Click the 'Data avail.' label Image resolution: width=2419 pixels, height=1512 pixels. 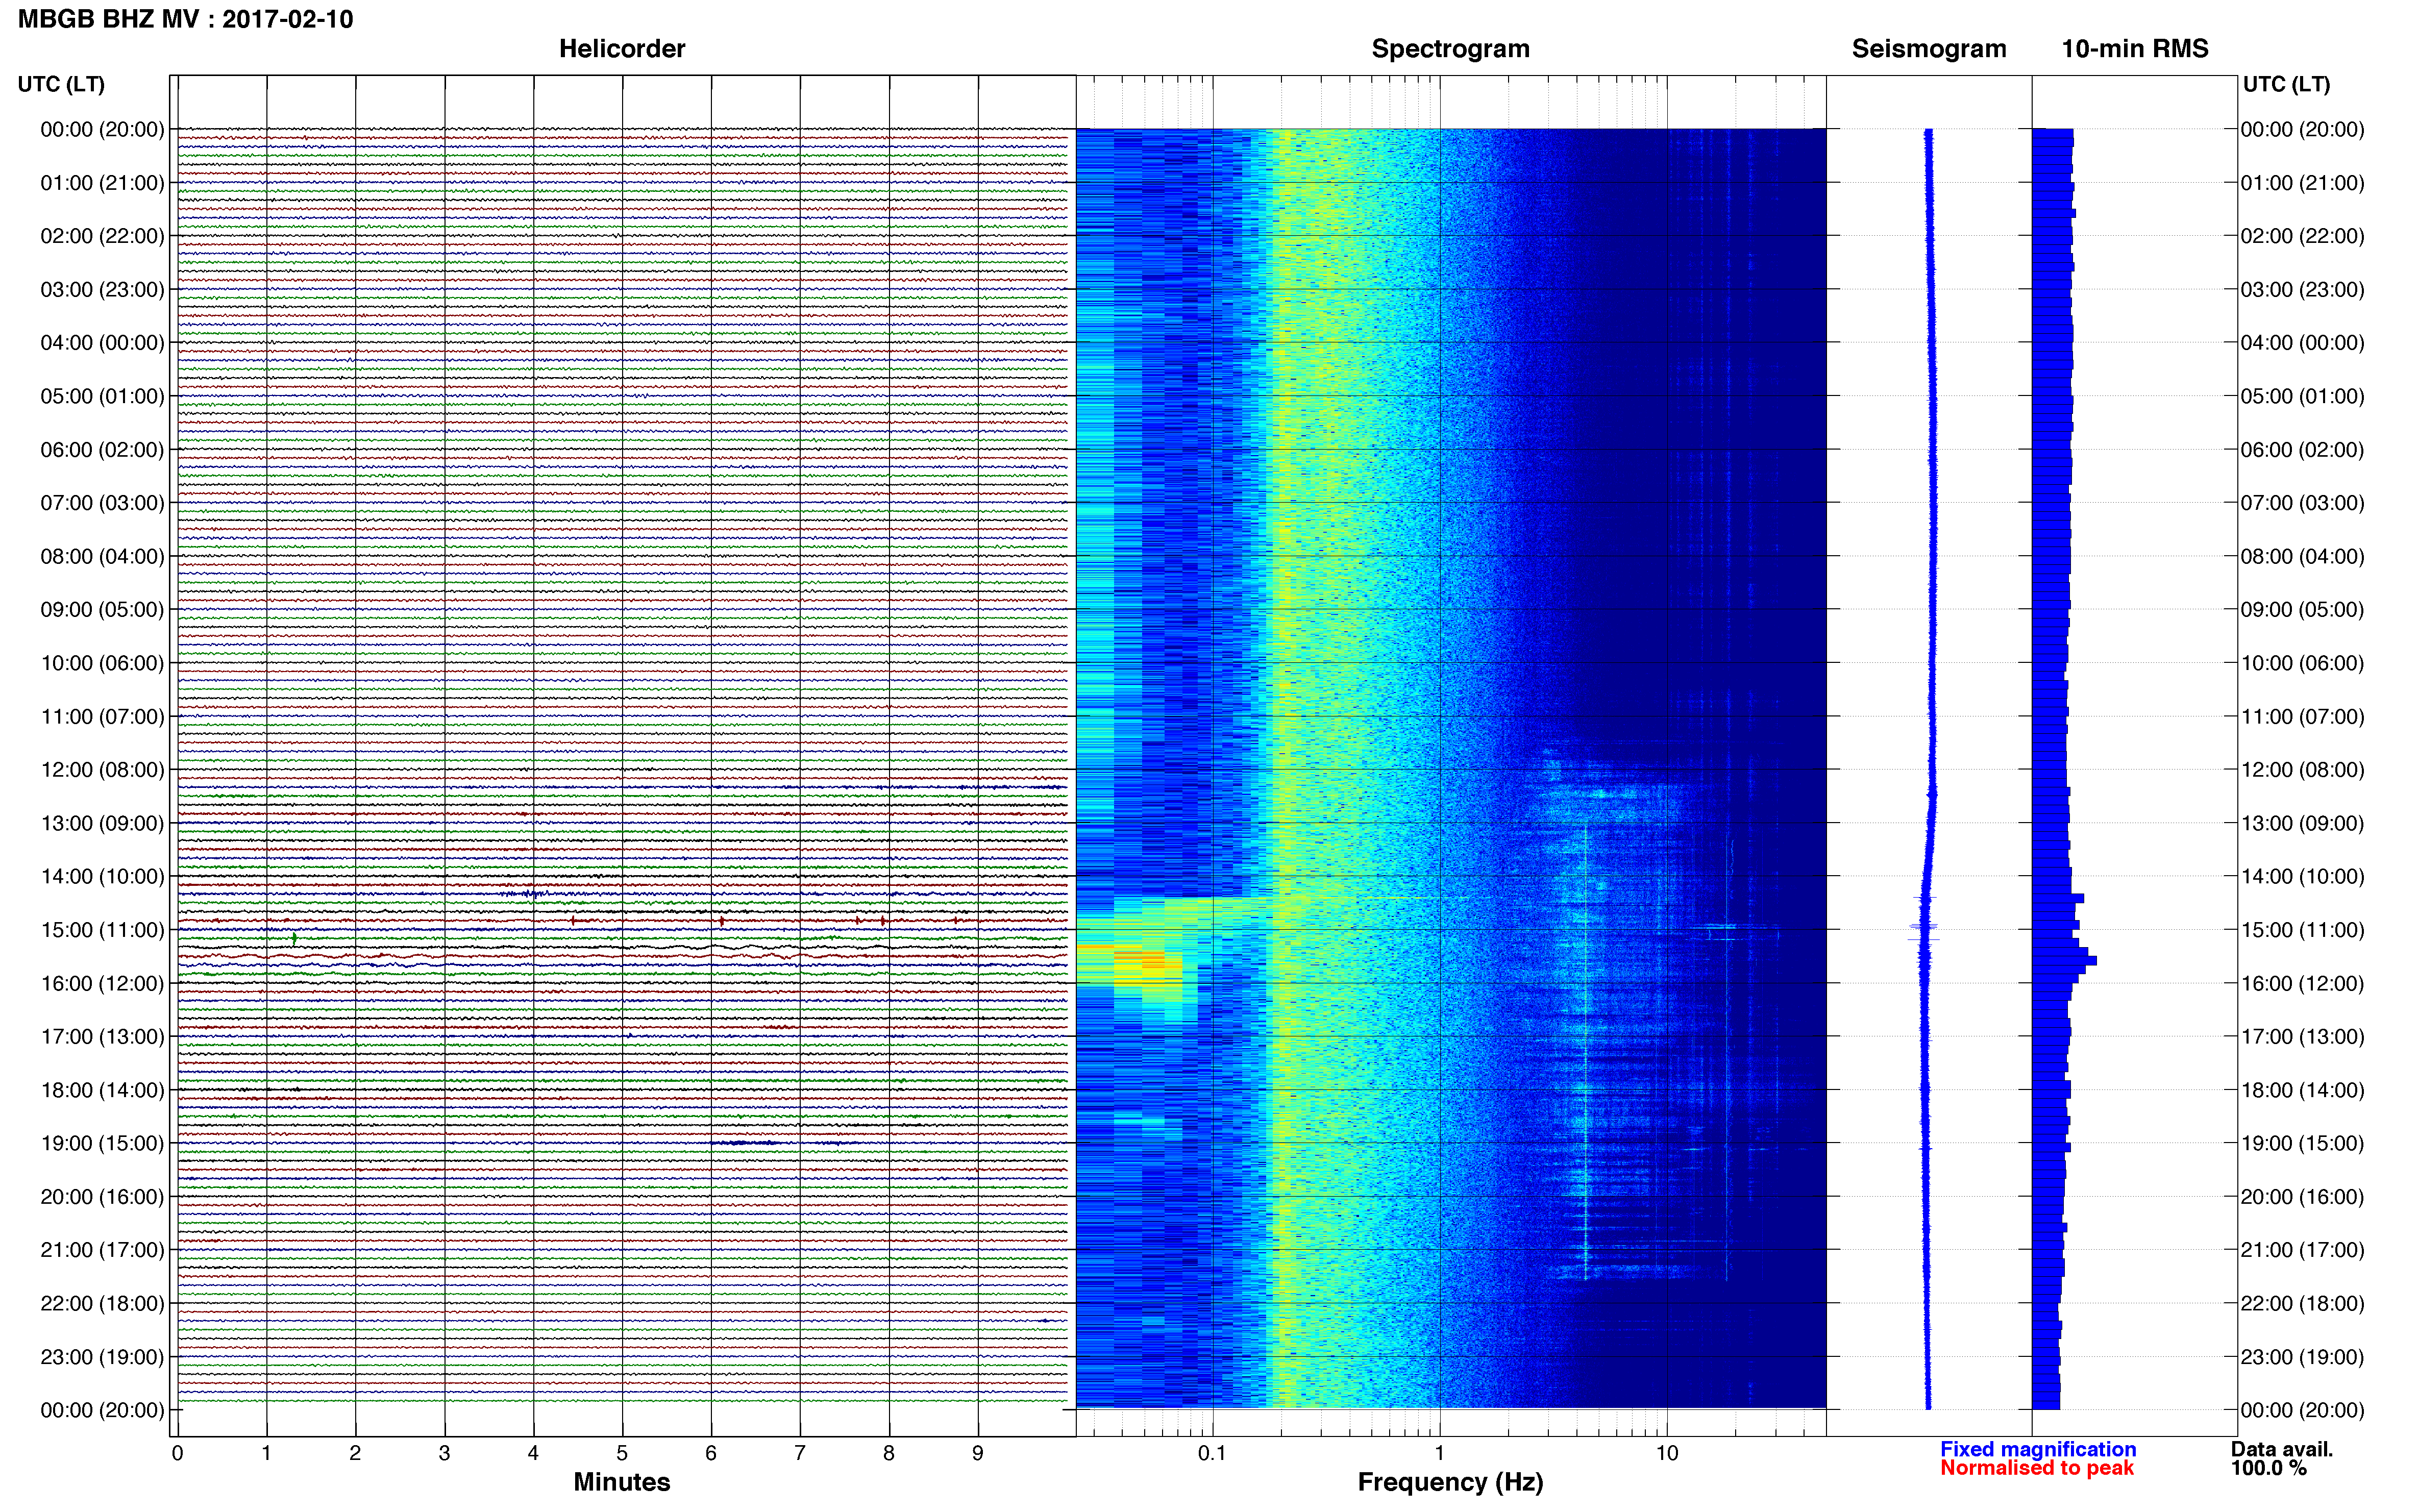click(x=2282, y=1449)
